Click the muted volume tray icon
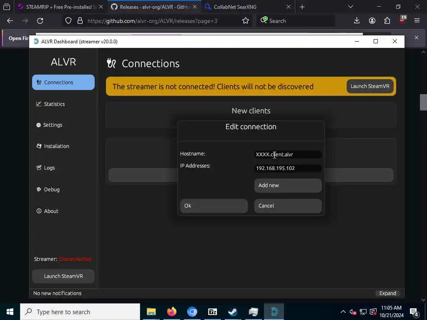The image size is (427, 320). coord(353,312)
